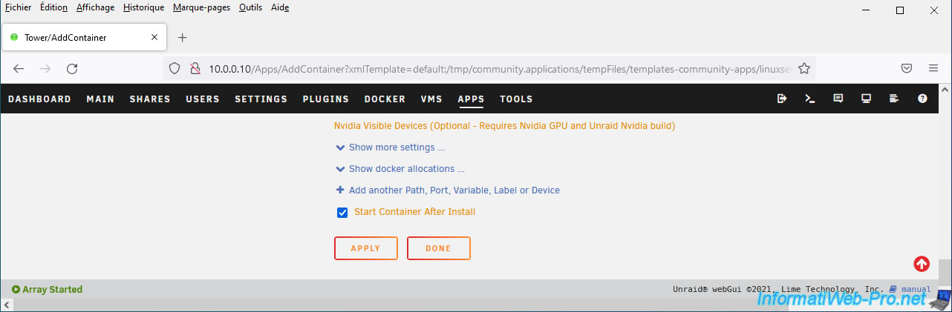Click the logout icon in Unraid header
Image resolution: width=952 pixels, height=312 pixels.
[x=782, y=99]
